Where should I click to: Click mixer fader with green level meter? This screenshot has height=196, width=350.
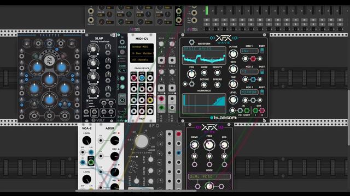click(x=207, y=10)
